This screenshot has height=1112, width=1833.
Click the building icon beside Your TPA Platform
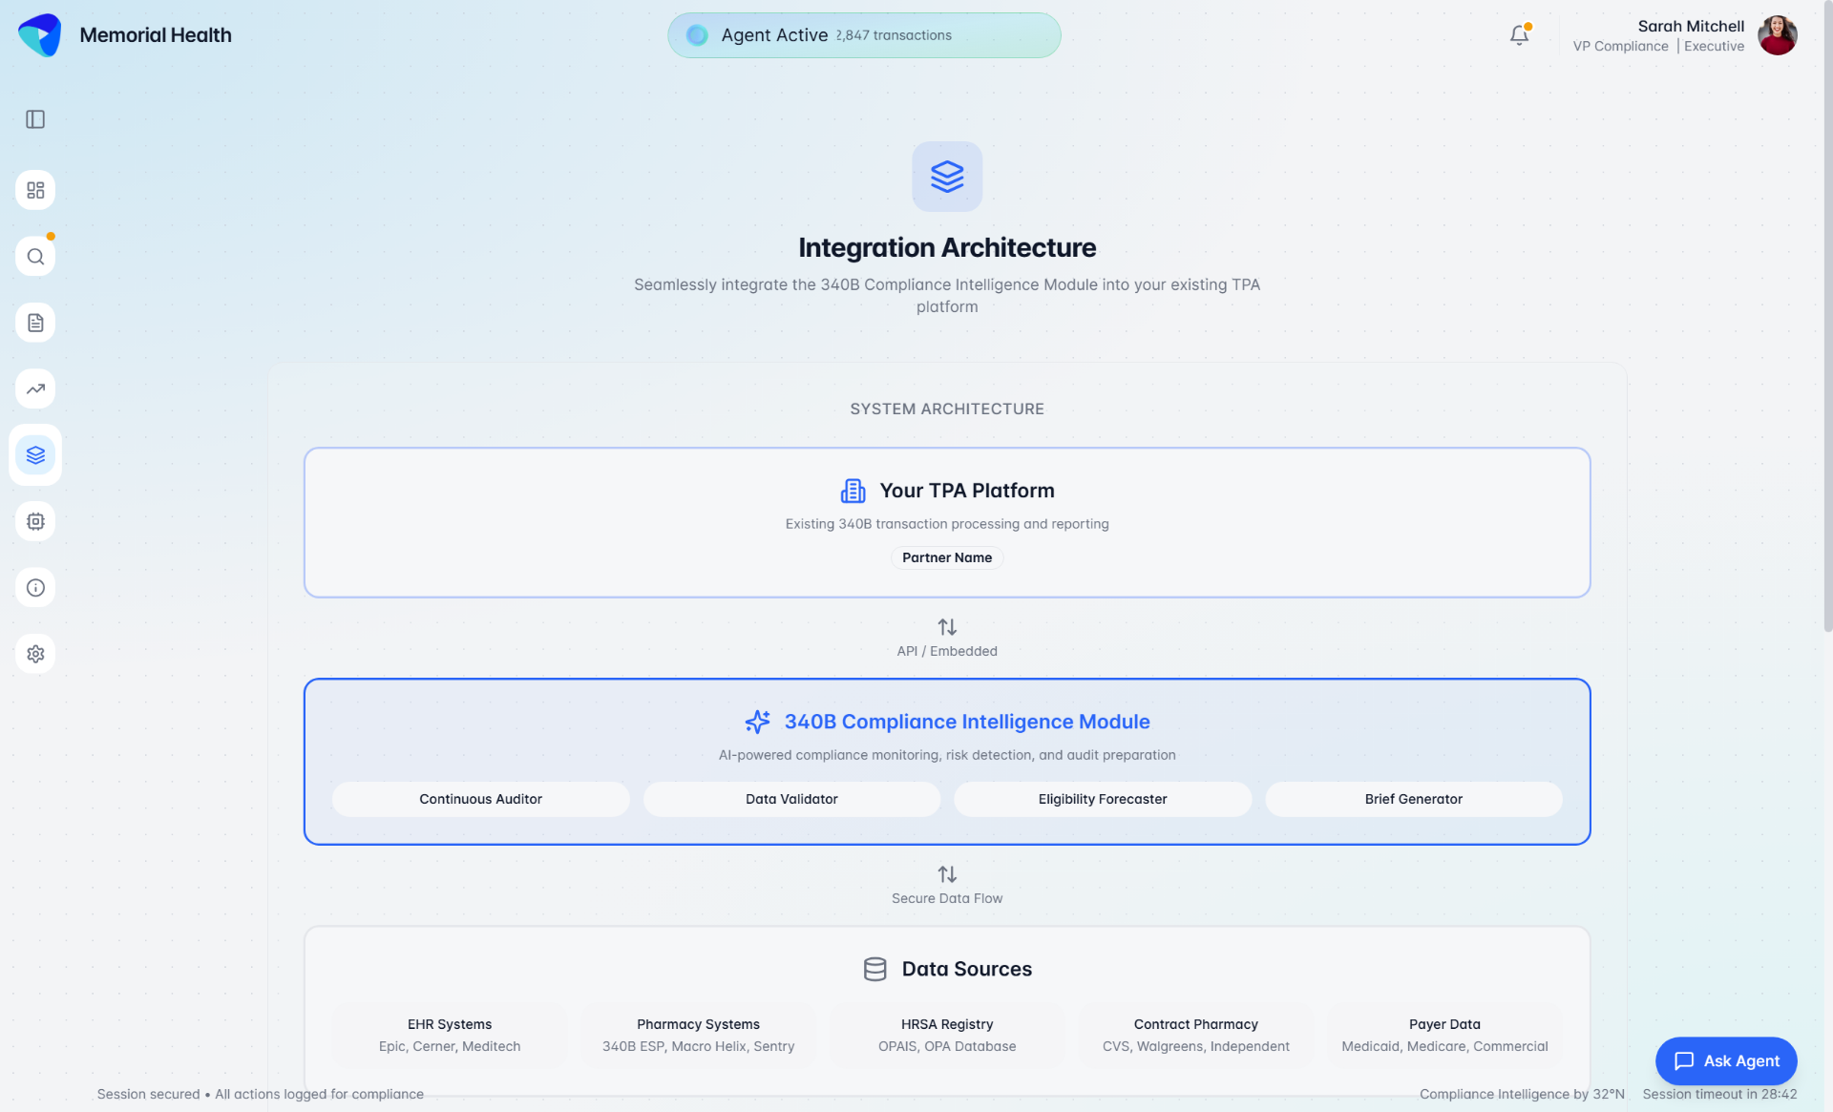coord(853,491)
